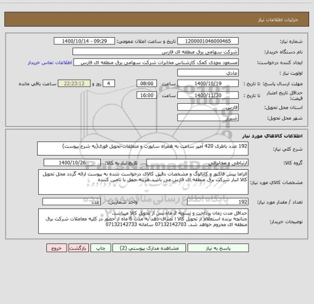Image resolution: width=314 pixels, height=304 pixels.
Task: Click the تعداد / مقدار مورد نیاز label
Action: 280,202
